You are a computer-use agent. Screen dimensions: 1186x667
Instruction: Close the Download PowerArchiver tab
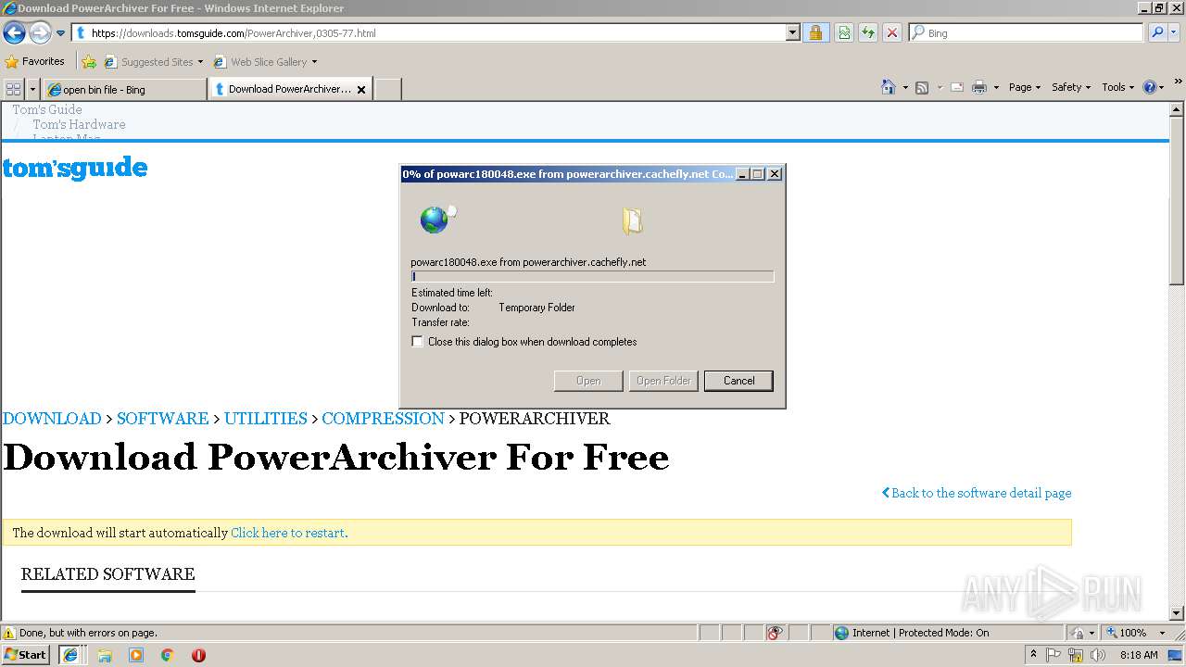click(361, 90)
